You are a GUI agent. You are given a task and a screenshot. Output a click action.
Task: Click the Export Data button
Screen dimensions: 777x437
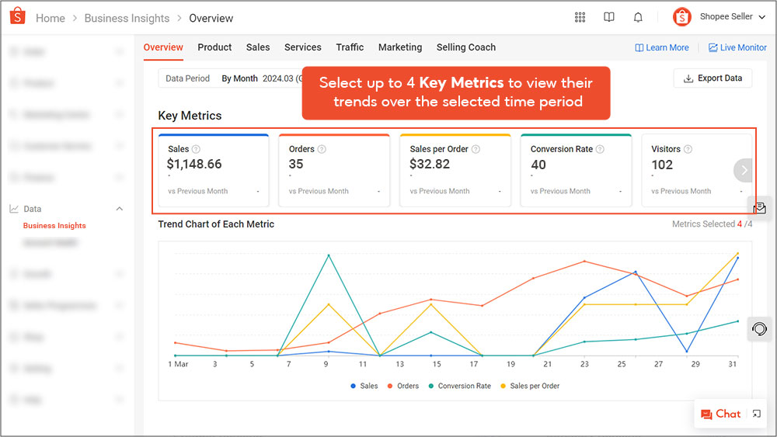[713, 78]
